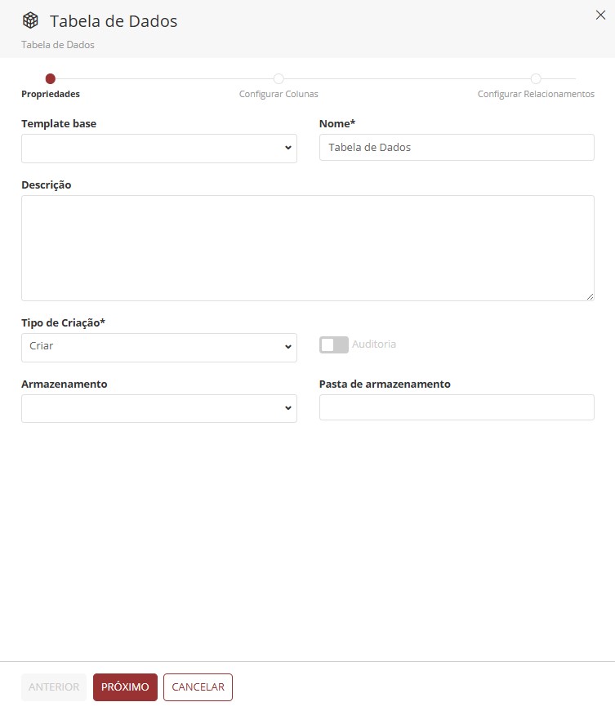Expand the Tipo de Criação dropdown
The width and height of the screenshot is (615, 711).
coord(159,347)
